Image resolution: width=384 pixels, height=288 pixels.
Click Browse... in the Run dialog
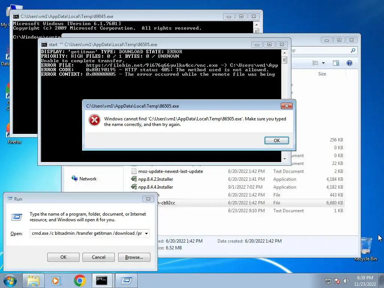pyautogui.click(x=134, y=257)
